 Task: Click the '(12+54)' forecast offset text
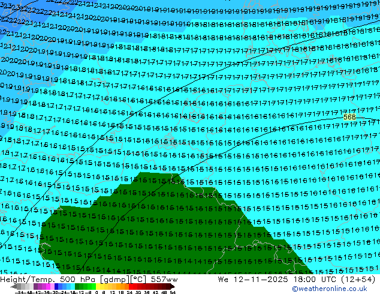point(358,280)
